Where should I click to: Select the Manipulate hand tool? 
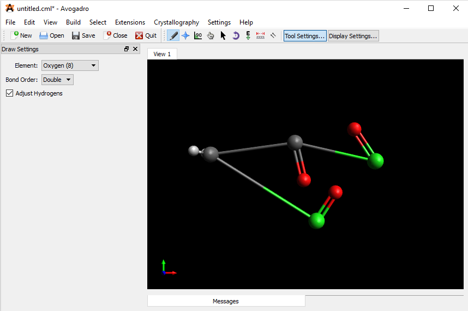211,35
